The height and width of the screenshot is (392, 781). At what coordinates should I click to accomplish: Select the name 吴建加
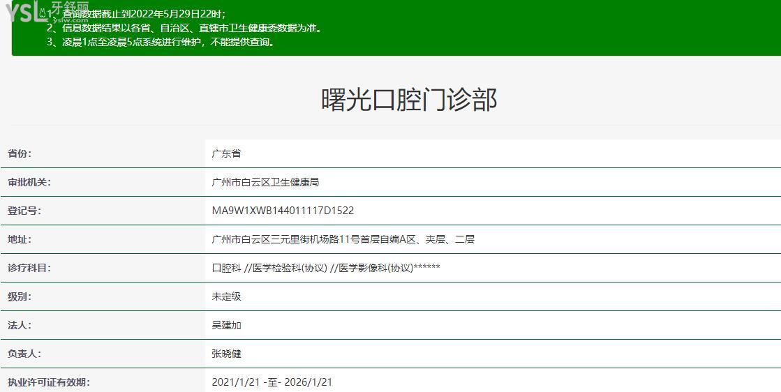coord(226,325)
